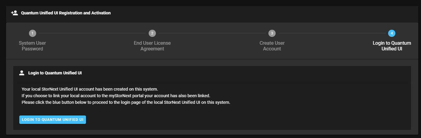421x138 pixels.
Task: Click the Registration and Activation page title
Action: [66, 13]
